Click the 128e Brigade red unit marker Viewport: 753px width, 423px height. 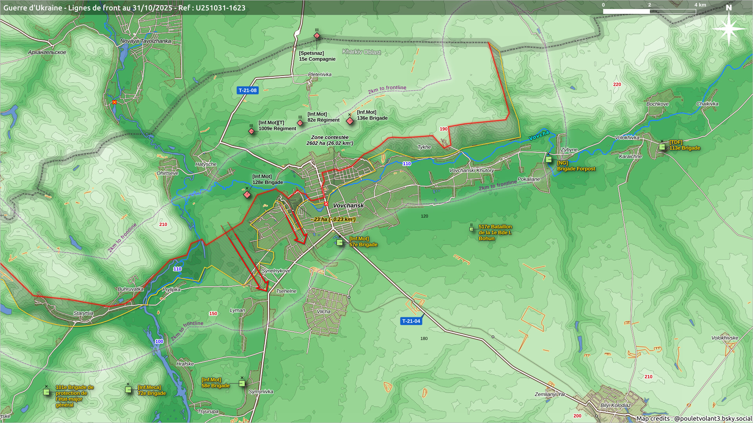point(247,195)
